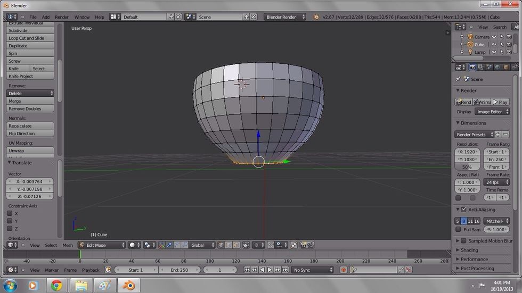Play the animation in reverse
The image size is (522, 293).
coord(262,270)
